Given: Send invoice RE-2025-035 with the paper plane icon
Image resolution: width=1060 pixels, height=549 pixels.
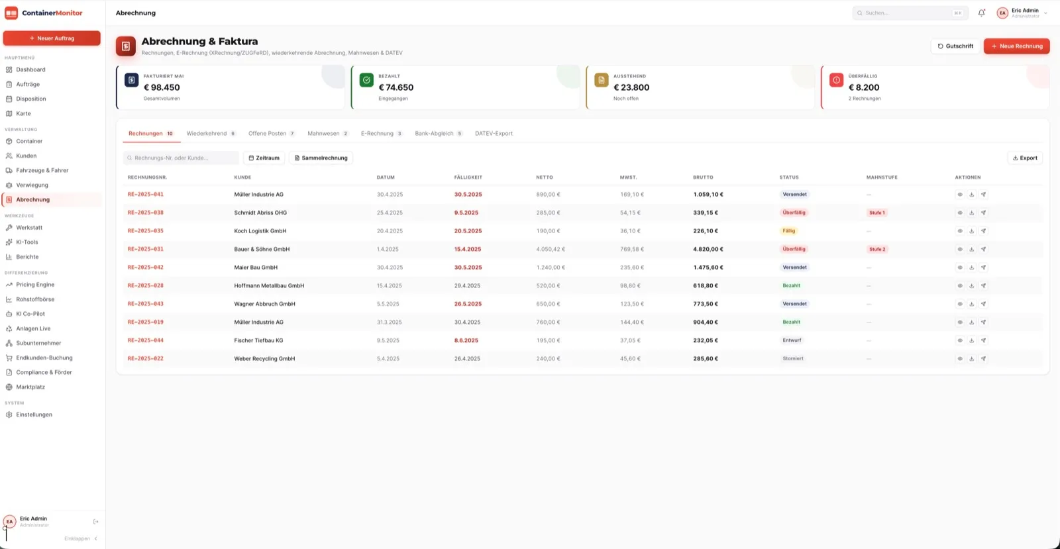Looking at the screenshot, I should (983, 231).
